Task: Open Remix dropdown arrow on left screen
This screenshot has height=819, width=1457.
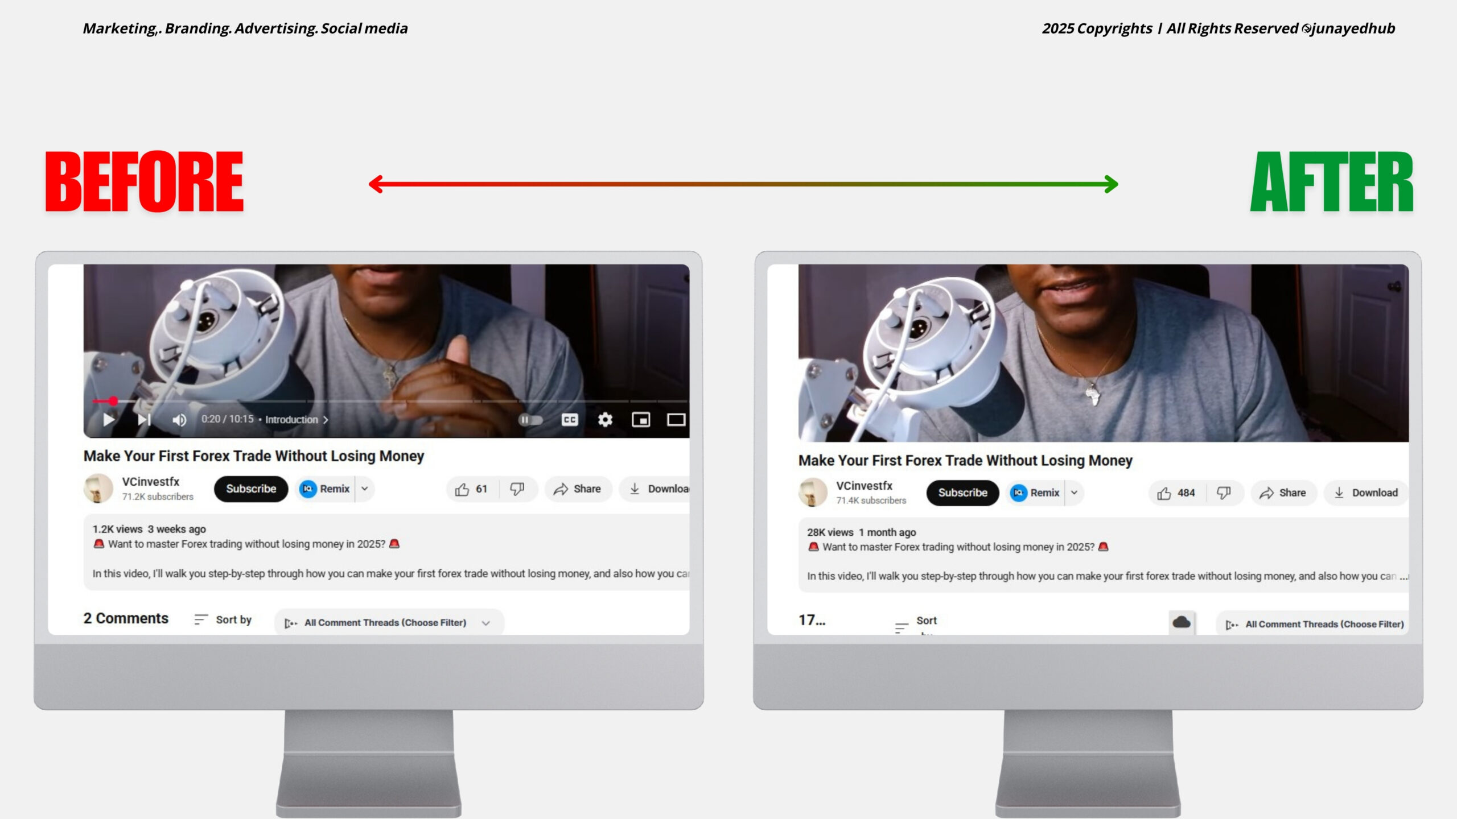Action: tap(365, 489)
